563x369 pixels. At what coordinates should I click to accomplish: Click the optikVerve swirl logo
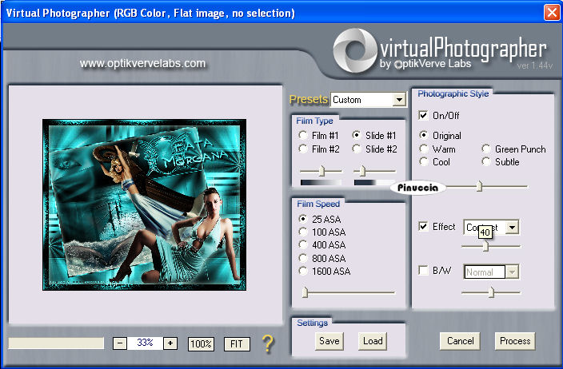click(355, 51)
